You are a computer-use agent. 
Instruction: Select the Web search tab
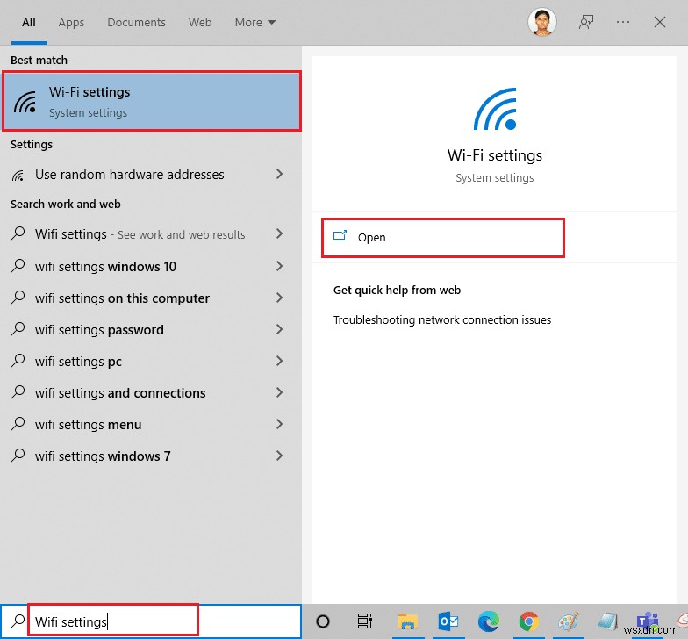point(200,23)
